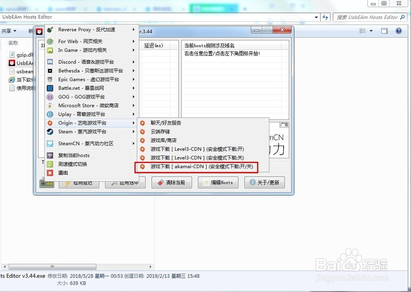Open In Game submenu entry
Viewport: 411px width, 292px height.
point(92,50)
